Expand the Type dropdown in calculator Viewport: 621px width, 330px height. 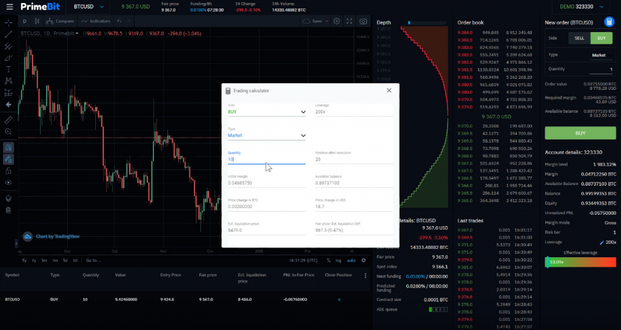click(x=267, y=135)
